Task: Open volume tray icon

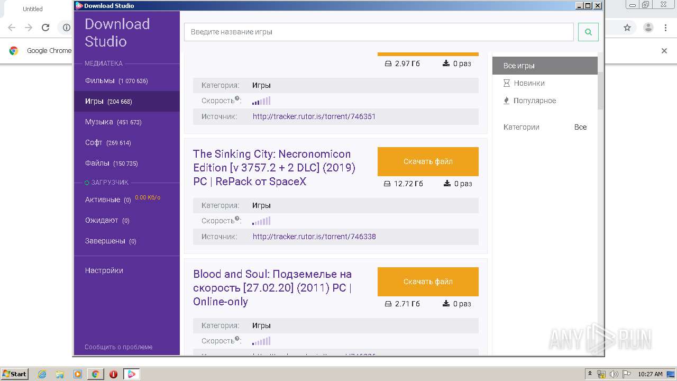Action: click(x=614, y=374)
